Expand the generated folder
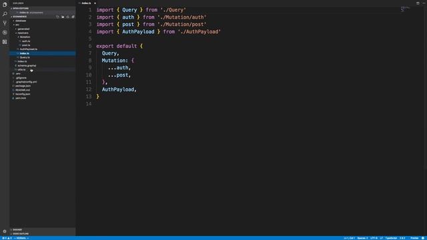This screenshot has width=427, height=240. (23, 29)
